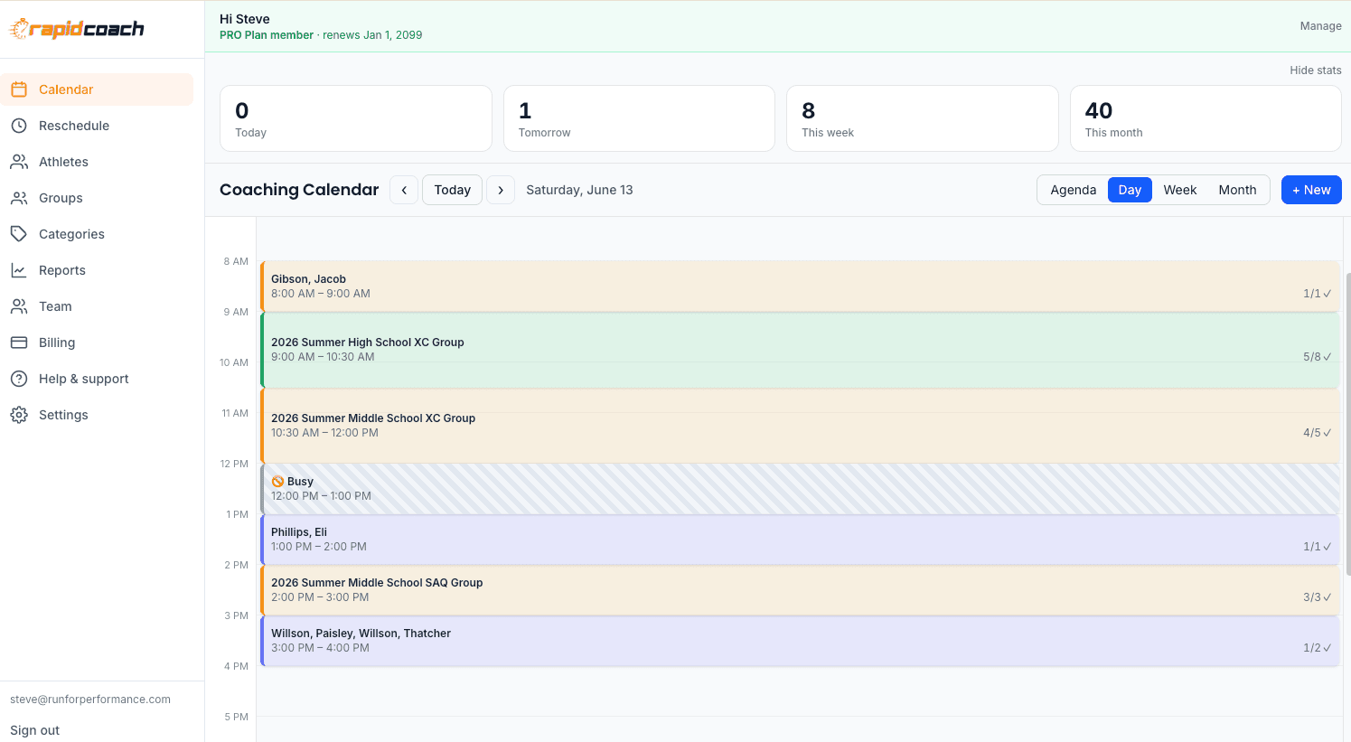Image resolution: width=1351 pixels, height=742 pixels.
Task: Click the This week stat card
Action: 923,118
